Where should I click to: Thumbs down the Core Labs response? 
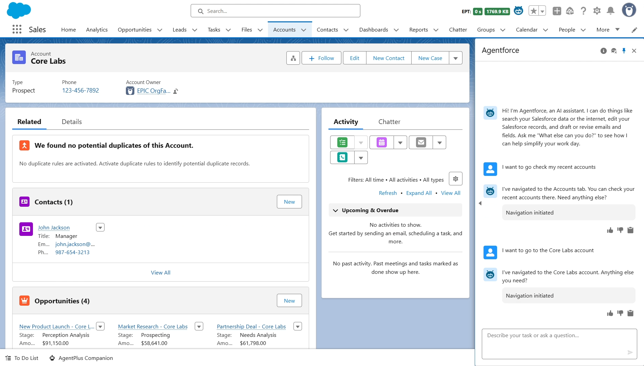[x=620, y=313]
